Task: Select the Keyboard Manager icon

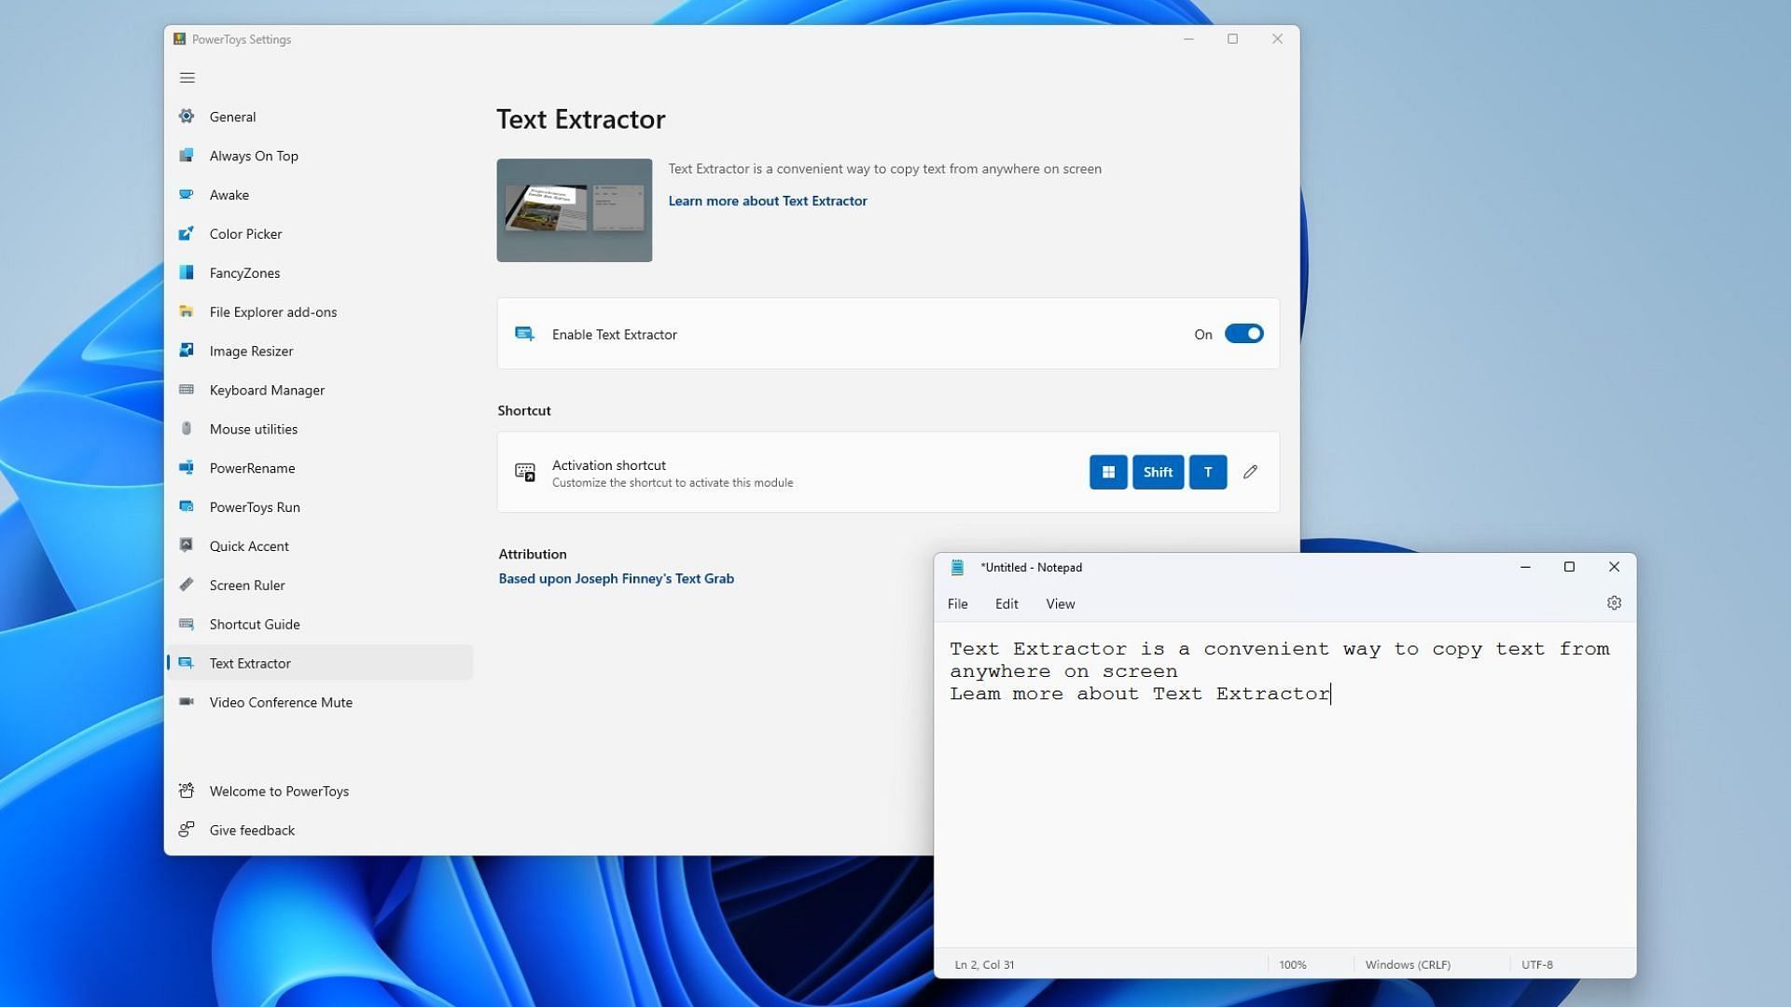Action: tap(186, 390)
